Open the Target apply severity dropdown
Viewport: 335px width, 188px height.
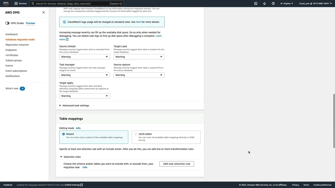coord(85,96)
